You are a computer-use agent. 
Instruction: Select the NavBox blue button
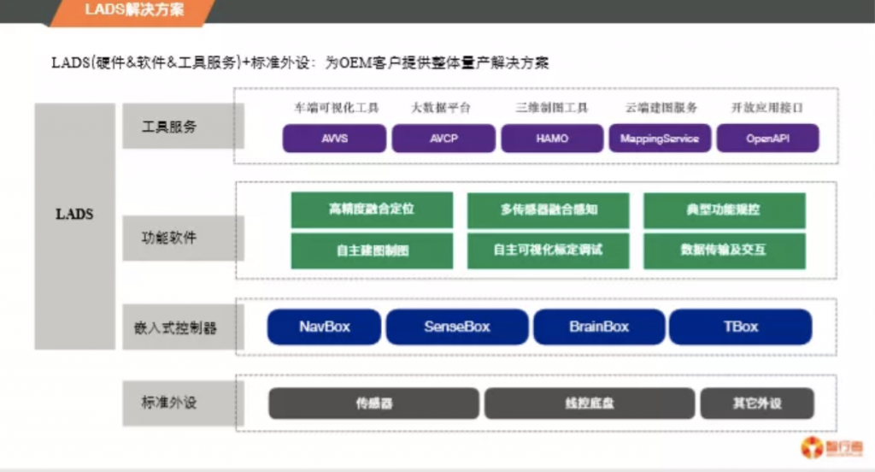pyautogui.click(x=324, y=327)
